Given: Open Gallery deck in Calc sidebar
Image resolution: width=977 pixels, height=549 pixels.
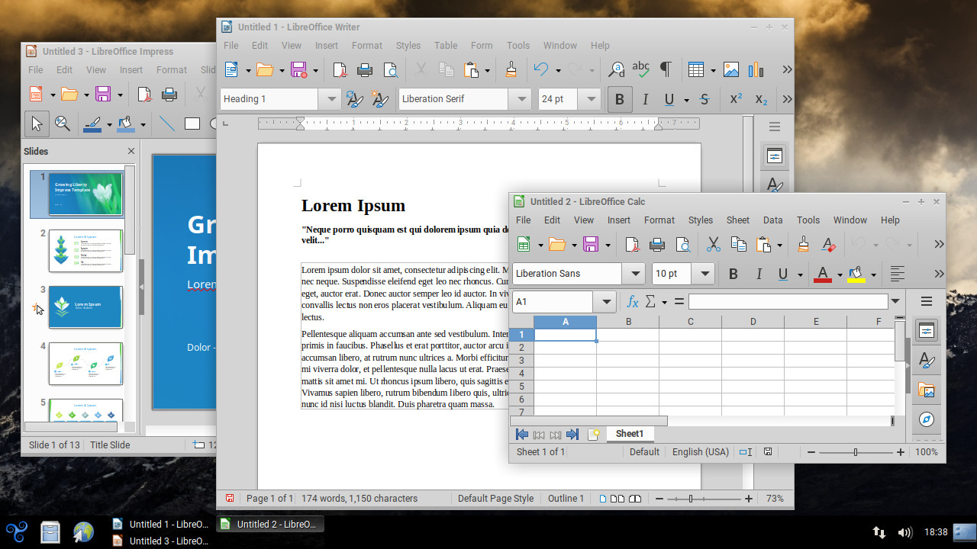Looking at the screenshot, I should (x=927, y=390).
